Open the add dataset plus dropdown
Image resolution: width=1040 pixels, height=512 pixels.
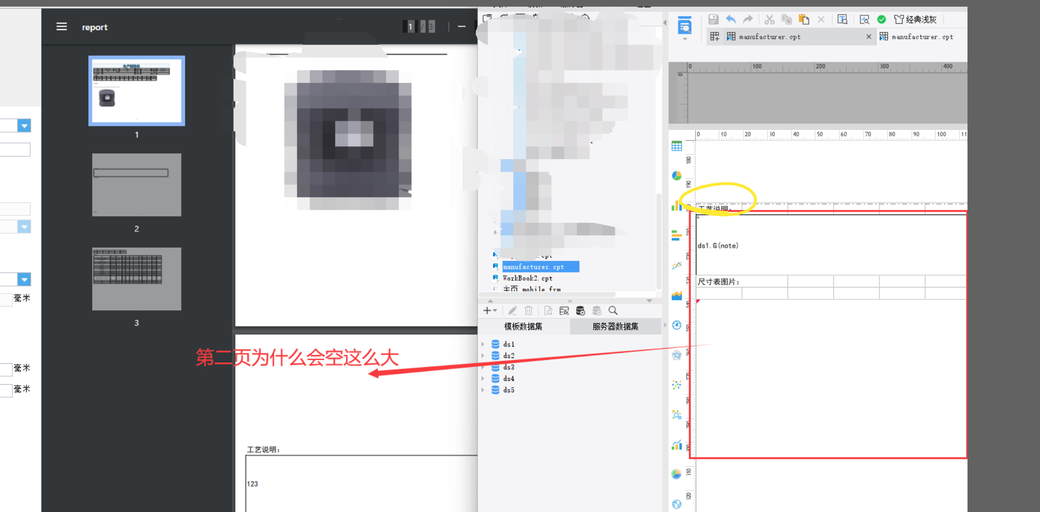pos(489,311)
